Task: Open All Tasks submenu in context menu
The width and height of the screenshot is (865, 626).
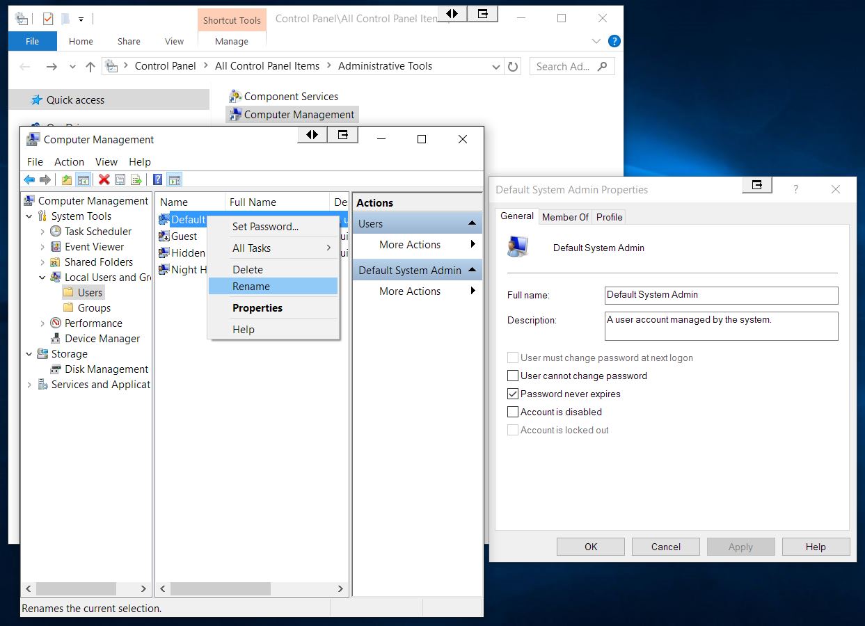Action: tap(273, 248)
